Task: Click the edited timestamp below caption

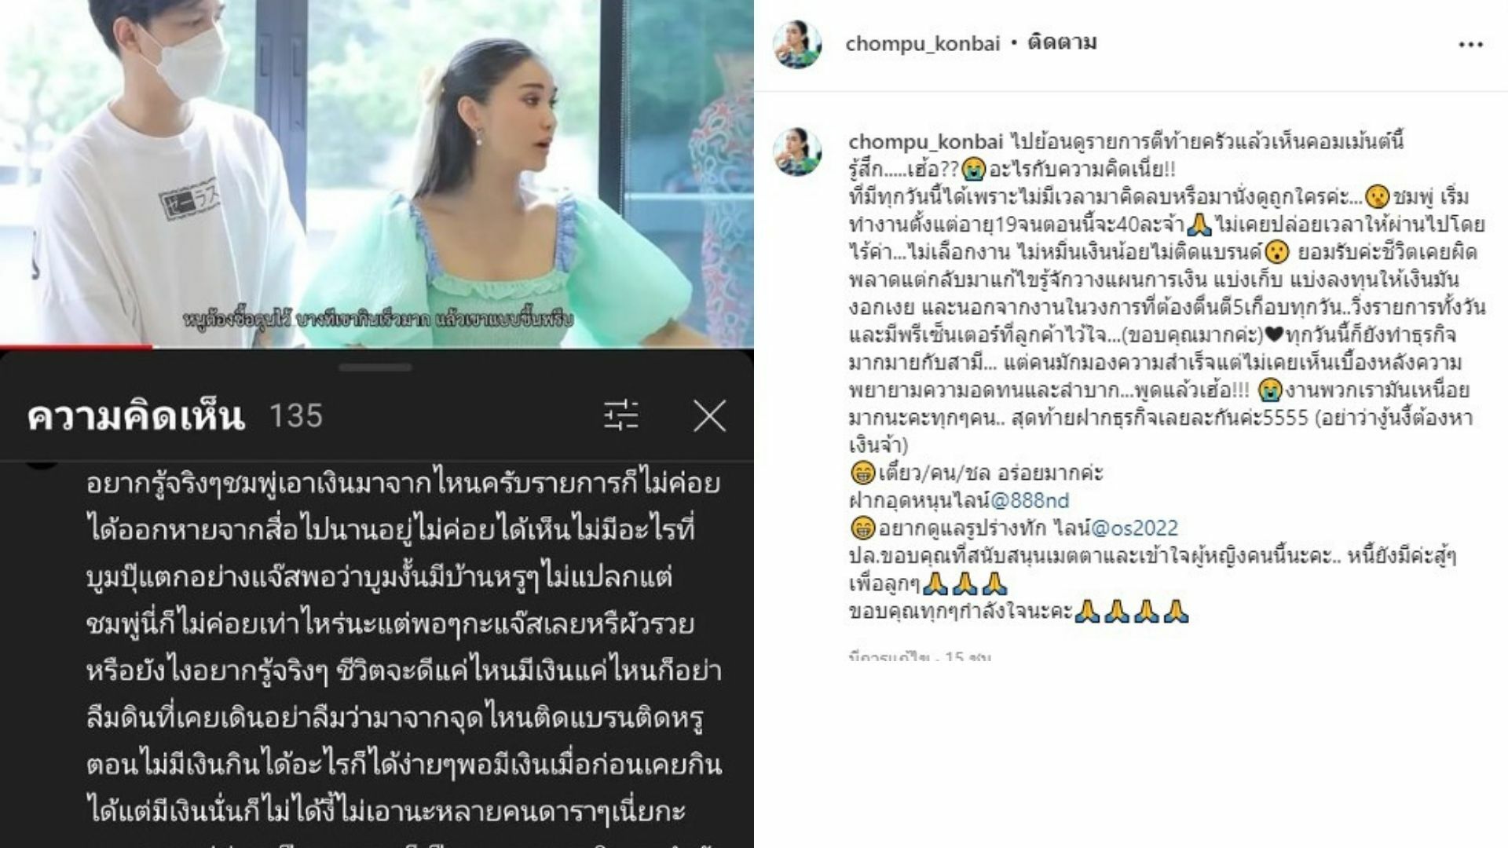Action: tap(920, 656)
